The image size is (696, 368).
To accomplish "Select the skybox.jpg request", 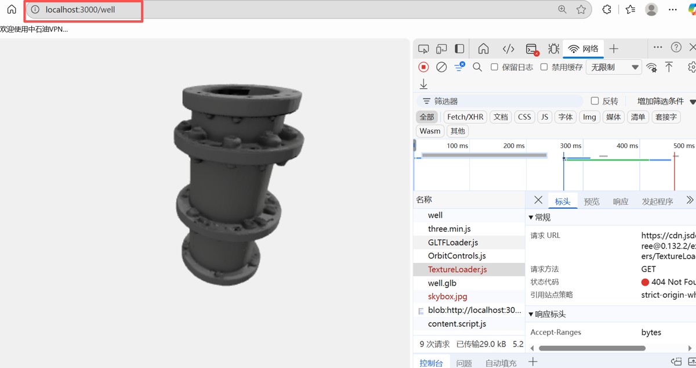I will pos(469,297).
